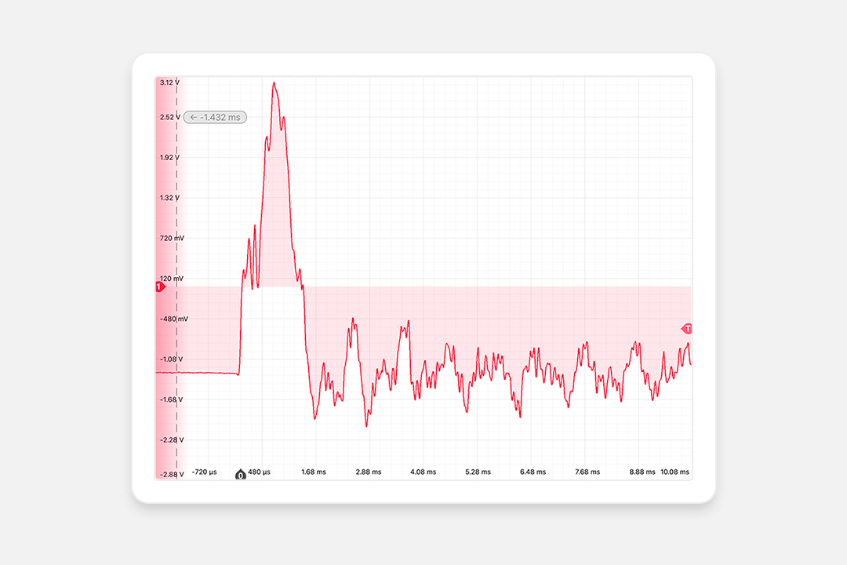
Task: Click the 8.88 ms label on the time axis
Action: pyautogui.click(x=643, y=472)
